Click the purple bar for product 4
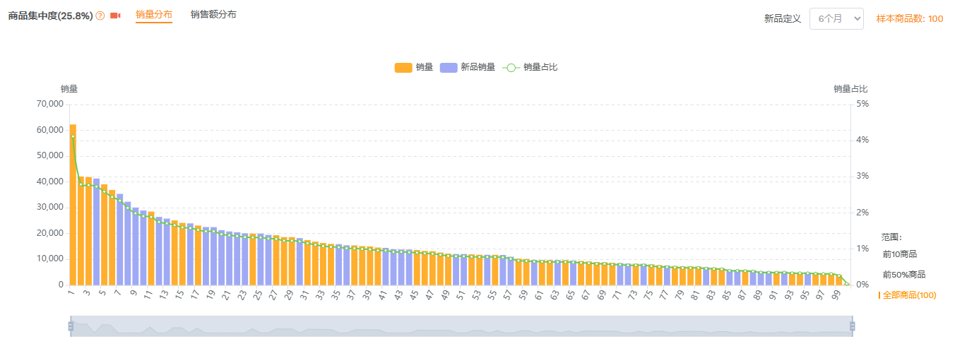This screenshot has width=955, height=351. (96, 233)
